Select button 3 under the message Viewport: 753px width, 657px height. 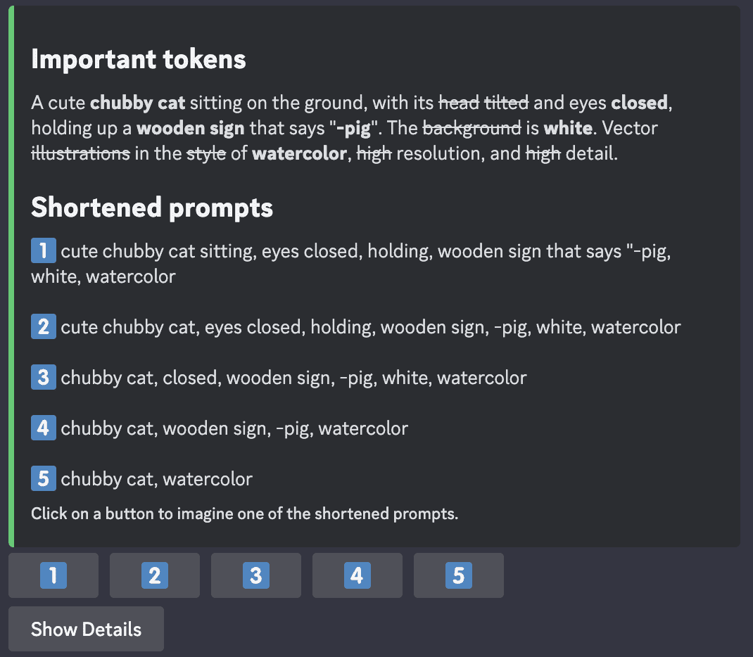point(256,575)
